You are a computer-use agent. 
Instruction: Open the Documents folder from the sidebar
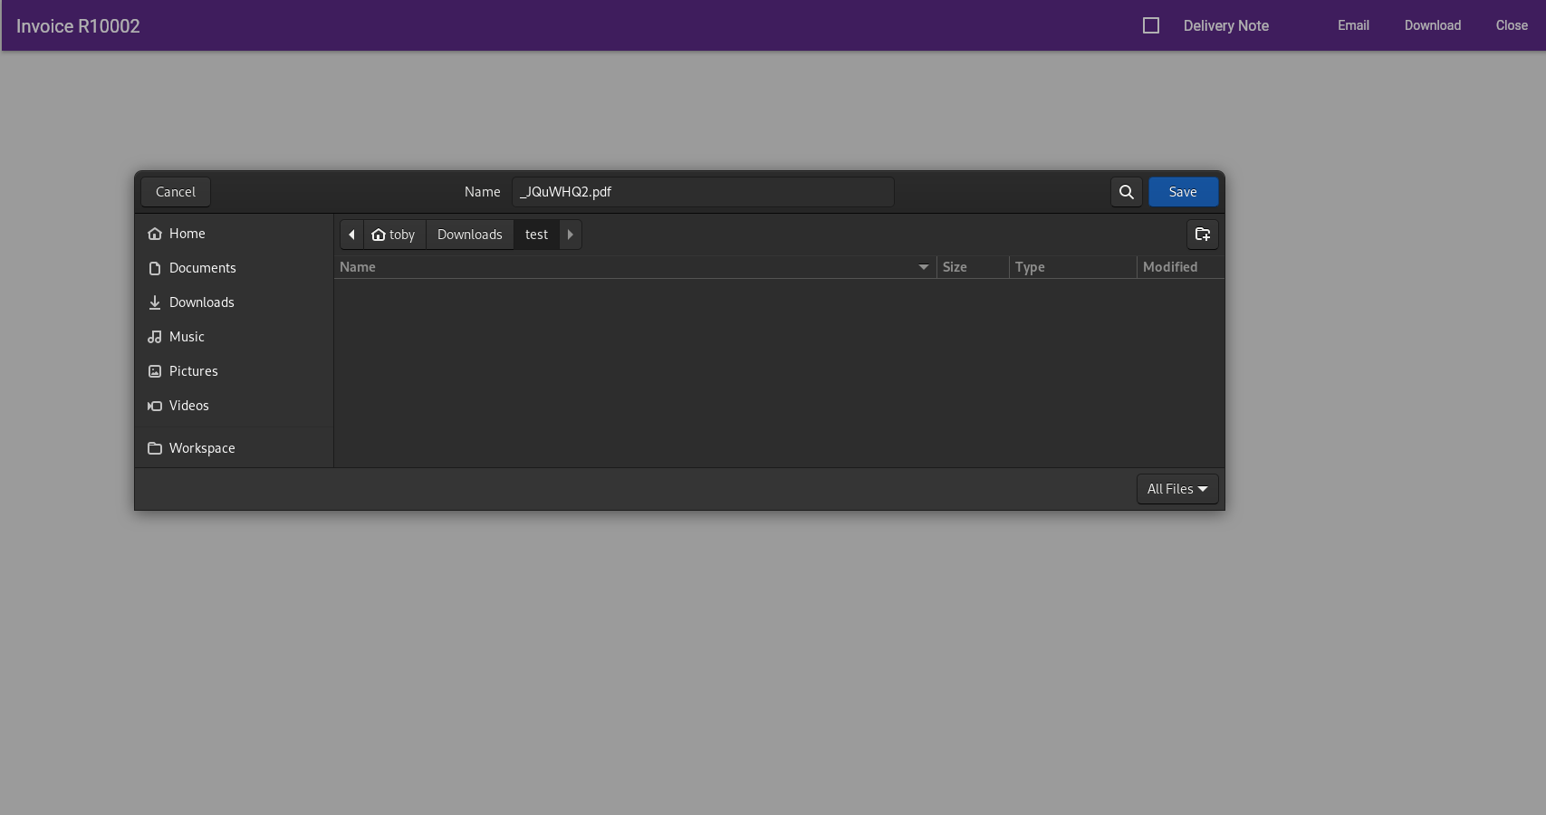202,267
